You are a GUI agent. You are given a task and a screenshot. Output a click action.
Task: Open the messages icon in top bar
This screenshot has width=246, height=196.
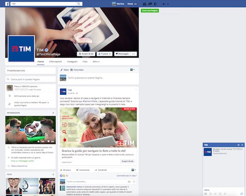pos(150,4)
